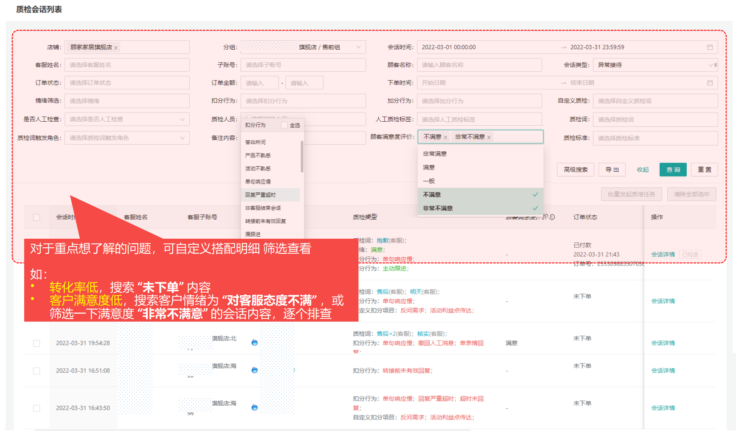Deselect checked 非常不满意 option in dropdown

coord(480,208)
